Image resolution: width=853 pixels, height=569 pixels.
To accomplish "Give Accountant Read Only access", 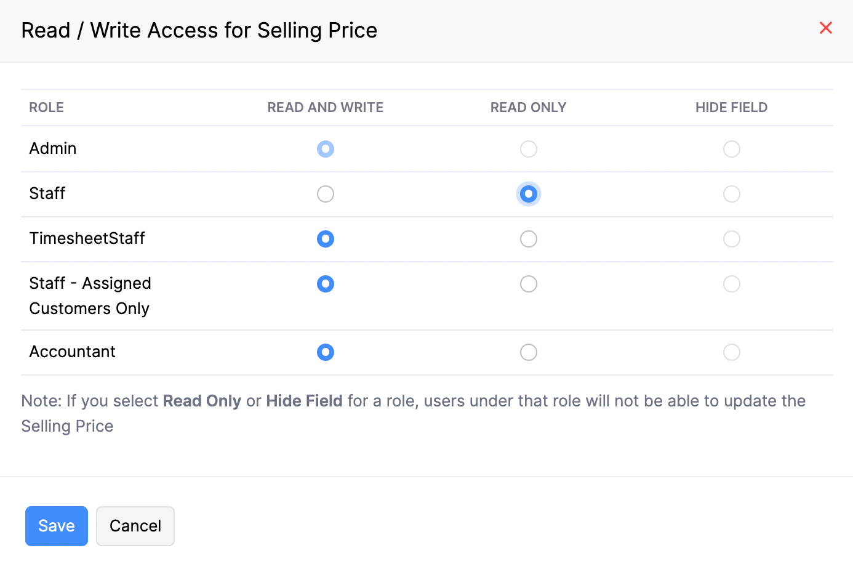I will [529, 352].
